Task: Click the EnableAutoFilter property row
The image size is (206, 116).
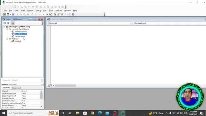Action: (21, 98)
